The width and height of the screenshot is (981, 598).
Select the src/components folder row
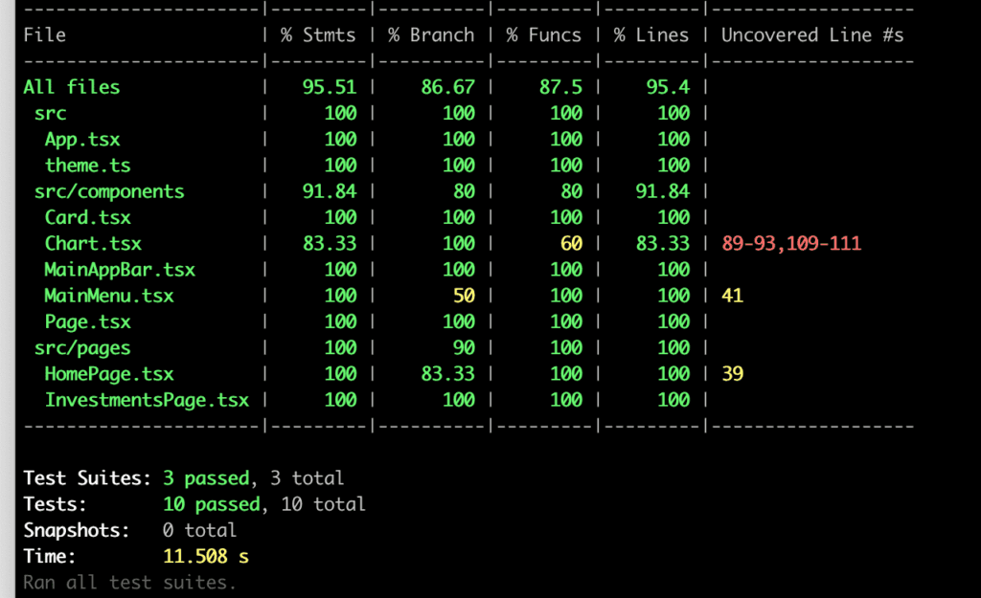click(109, 191)
